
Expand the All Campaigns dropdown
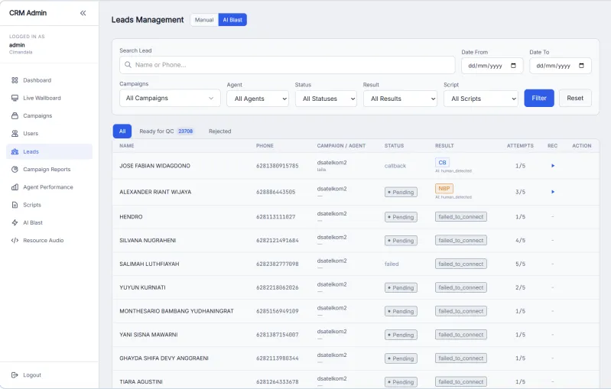(x=170, y=98)
